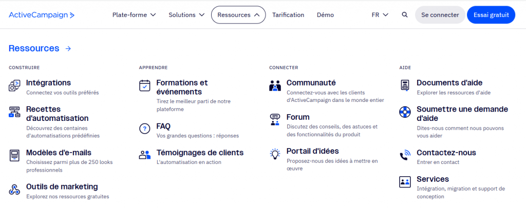The height and width of the screenshot is (209, 526).
Task: Click the Modèles d'e-mails template icon
Action: point(14,156)
